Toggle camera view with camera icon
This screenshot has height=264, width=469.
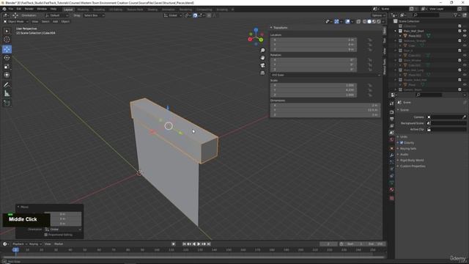tap(262, 65)
